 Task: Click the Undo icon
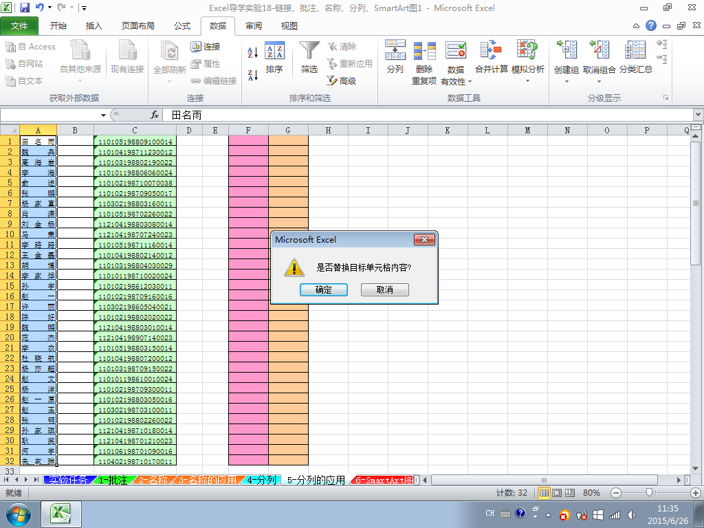40,8
